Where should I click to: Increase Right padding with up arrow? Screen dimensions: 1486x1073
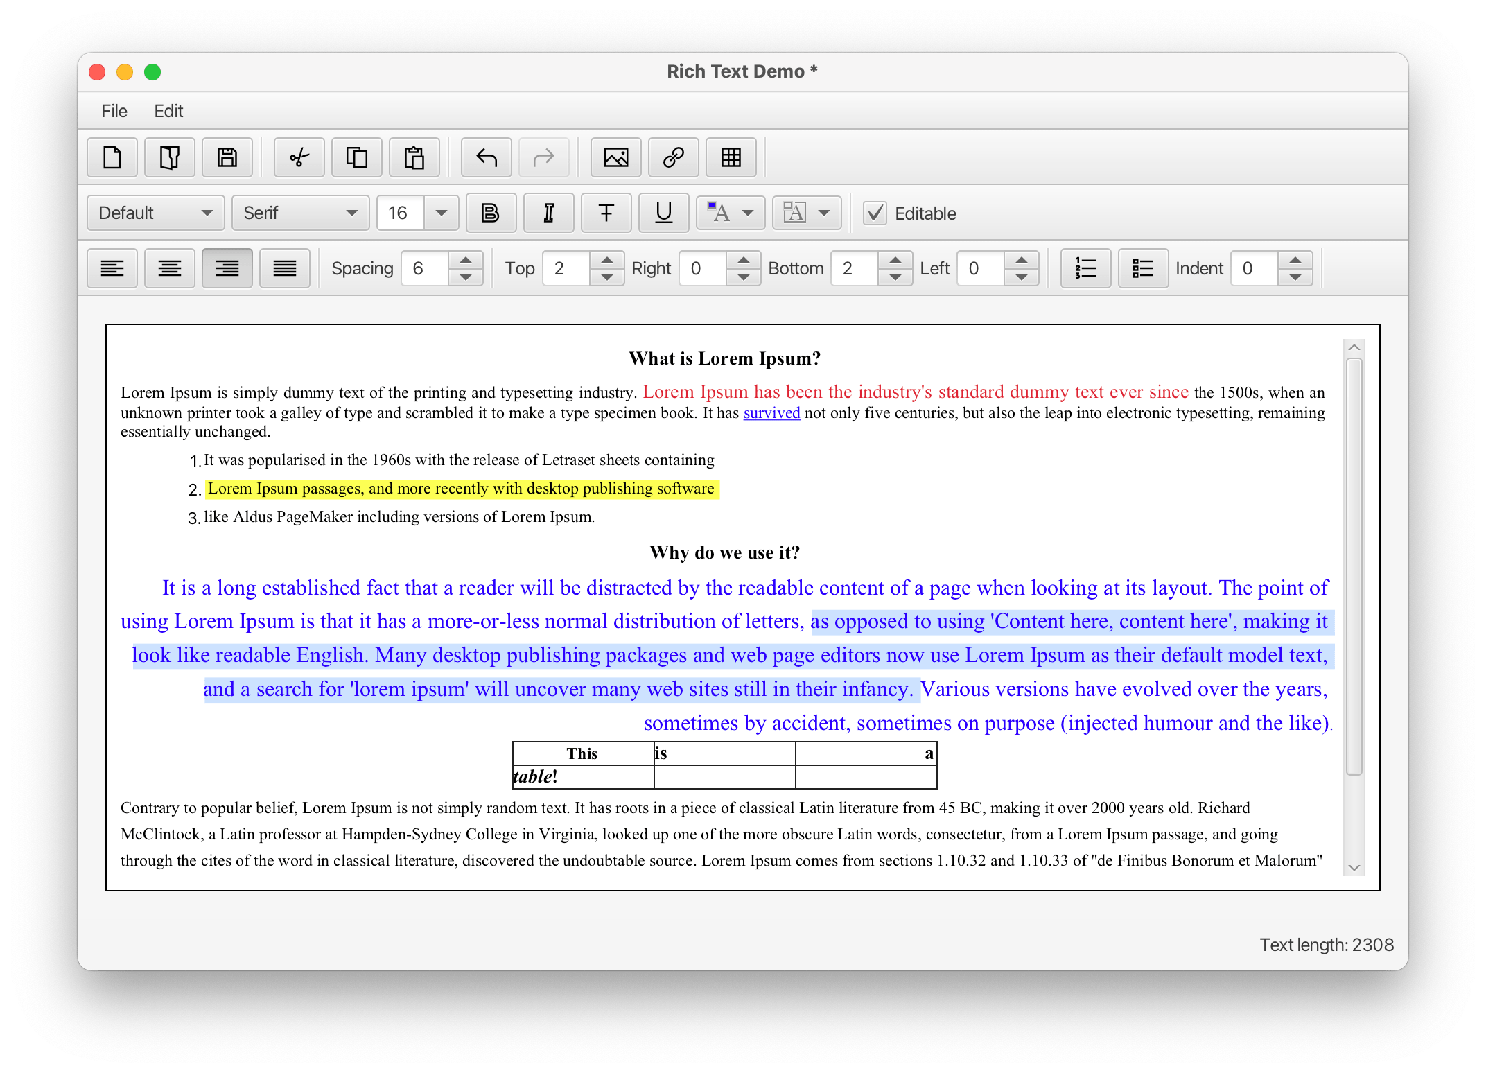click(744, 260)
